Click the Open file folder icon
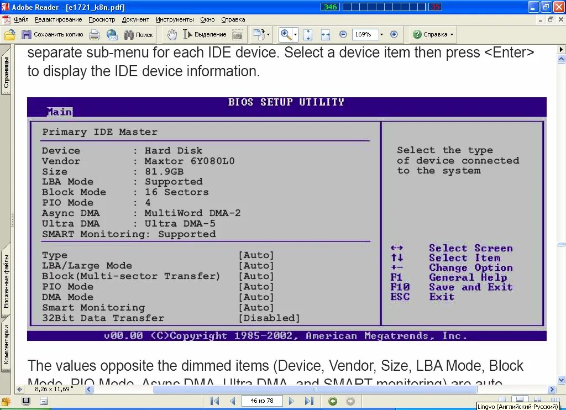566x410 pixels. [10, 35]
